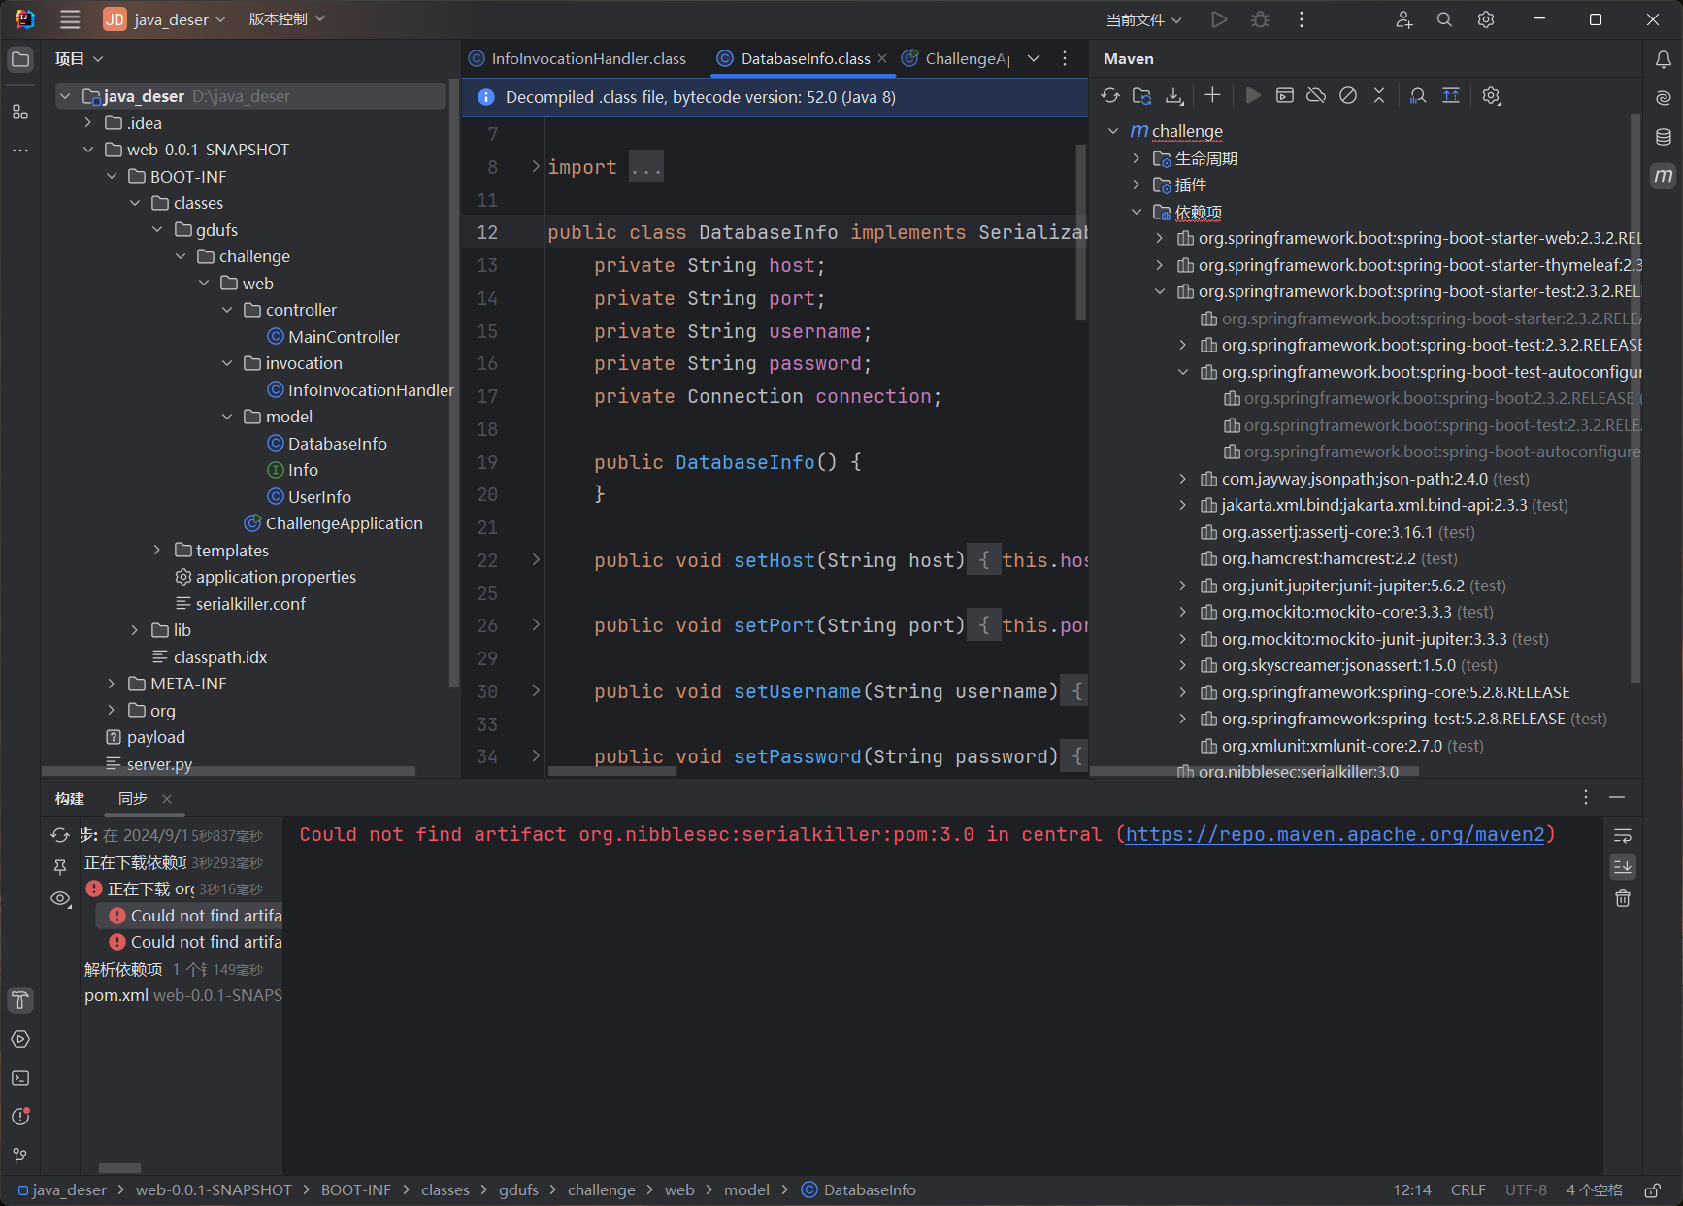The height and width of the screenshot is (1206, 1683).
Task: Click the 版本控制 button in title bar
Action: point(286,19)
